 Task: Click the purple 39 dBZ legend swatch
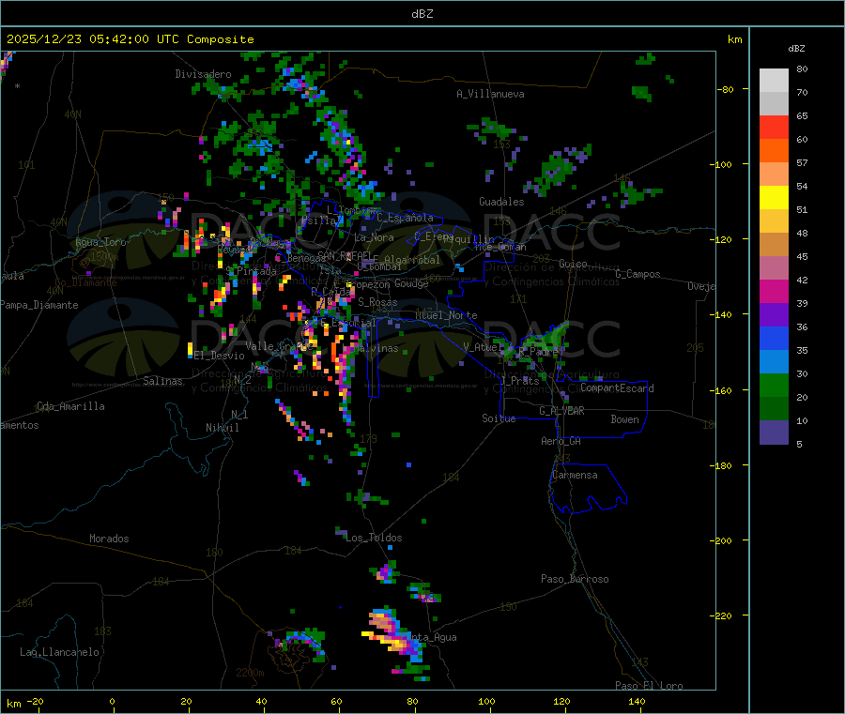774,315
